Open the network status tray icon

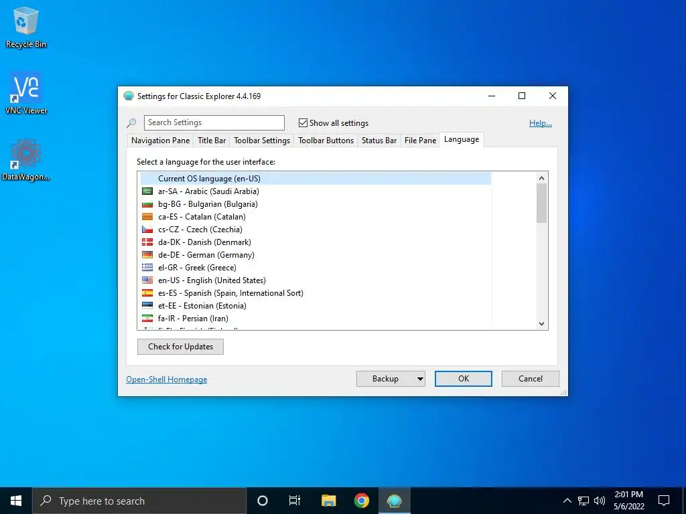(x=584, y=501)
